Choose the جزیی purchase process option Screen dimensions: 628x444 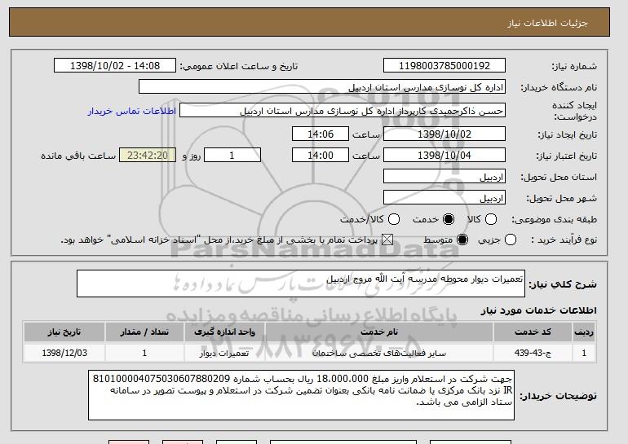tap(511, 240)
